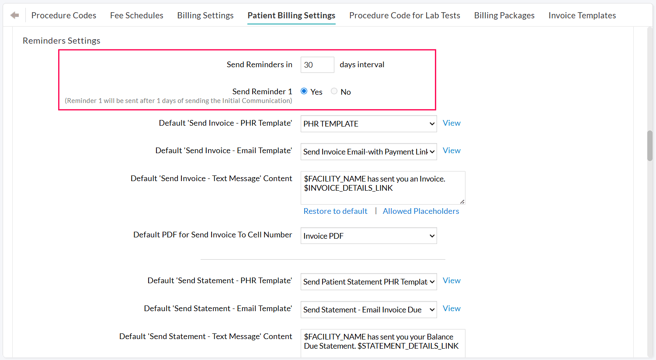Image resolution: width=656 pixels, height=360 pixels.
Task: Click 'Restore to default' link
Action: (335, 211)
